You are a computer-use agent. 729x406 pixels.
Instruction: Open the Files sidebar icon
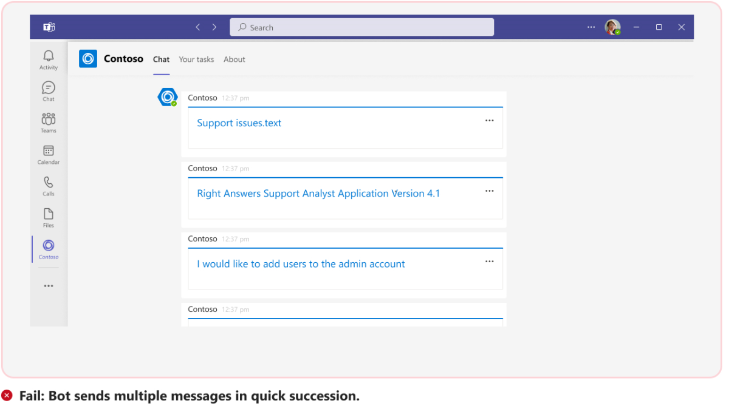49,214
